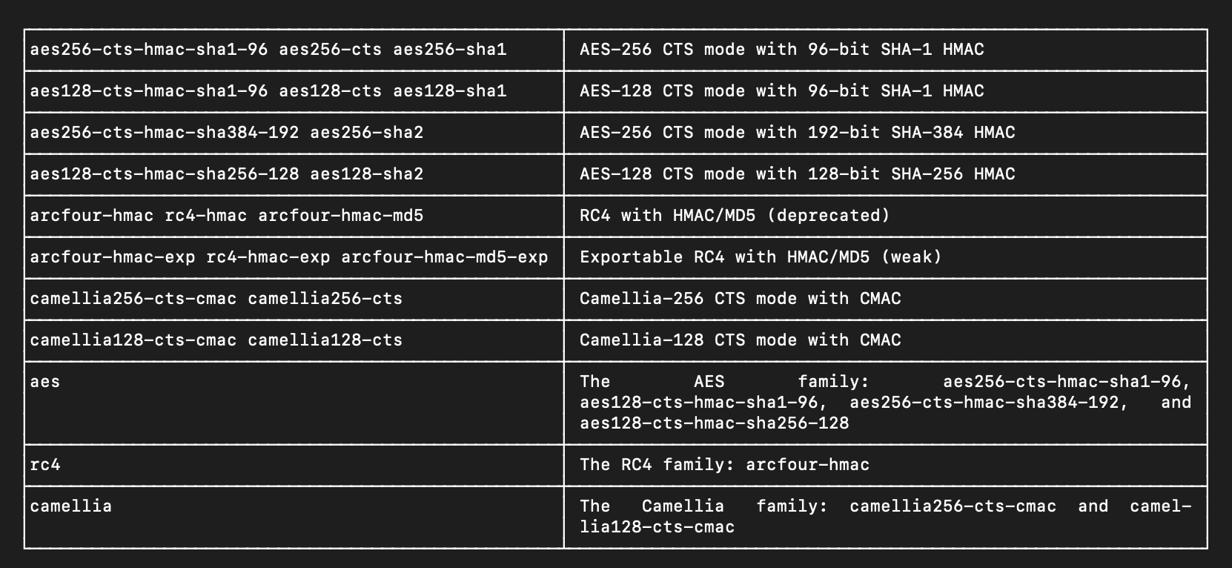Click the camellia128-cts-cmac camellia128-cts cell
Screen dimensions: 1232x568
pyautogui.click(x=294, y=341)
